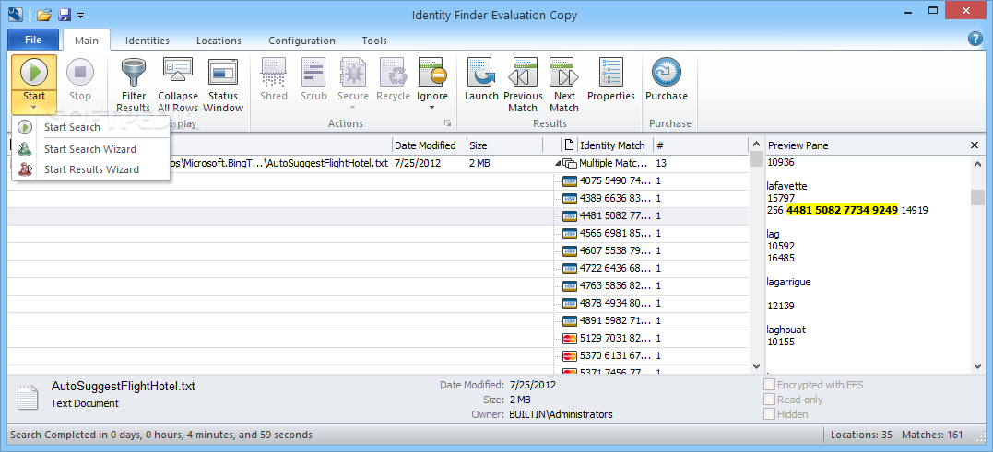Choose Start Search from the dropdown menu

click(x=91, y=127)
